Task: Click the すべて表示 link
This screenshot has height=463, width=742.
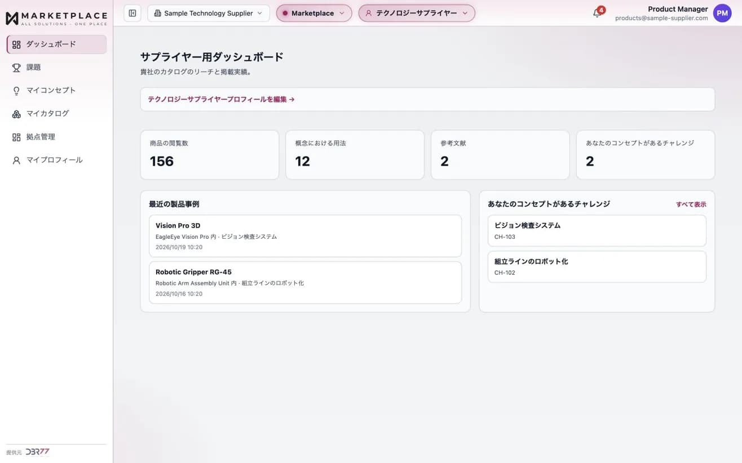Action: (x=691, y=204)
